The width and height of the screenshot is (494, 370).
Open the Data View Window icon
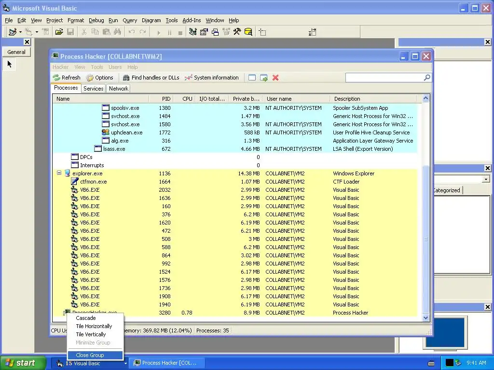[248, 32]
